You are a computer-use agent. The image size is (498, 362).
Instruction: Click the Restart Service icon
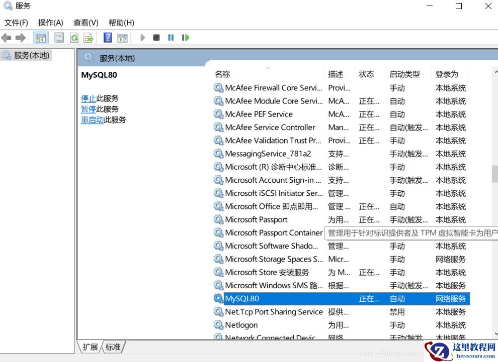click(x=186, y=38)
